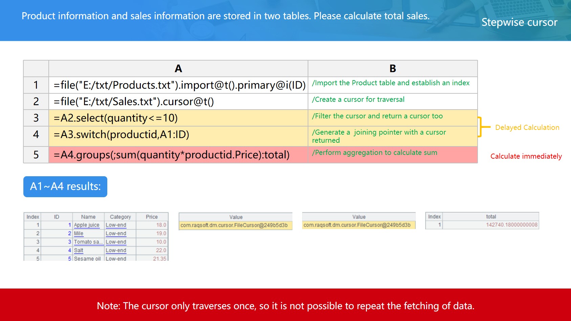The image size is (571, 321).
Task: Click the "Category" column header in results table
Action: (x=120, y=217)
